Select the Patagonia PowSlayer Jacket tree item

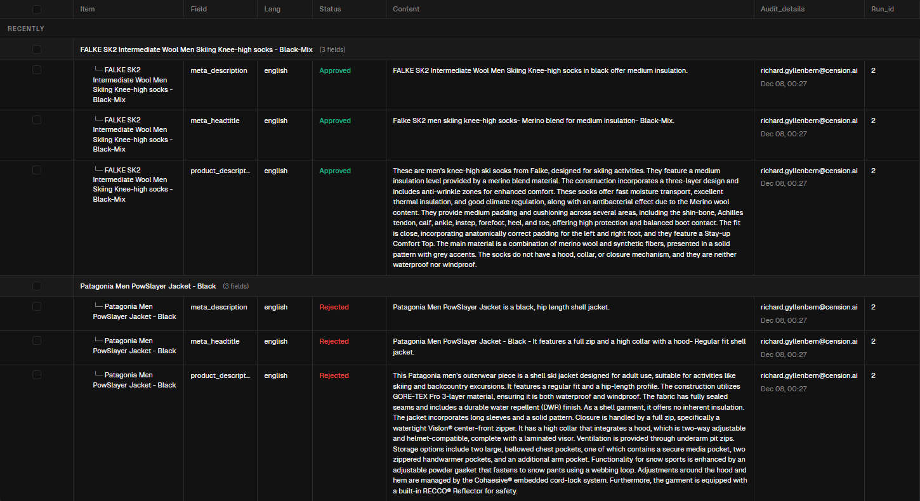coord(135,311)
